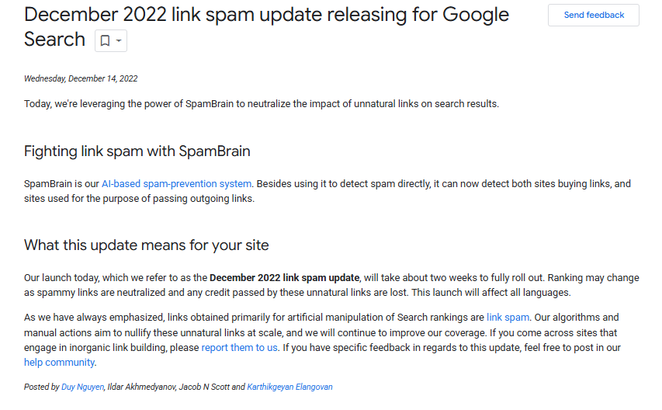Click the Jacob N Scott author name
662x410 pixels.
204,387
